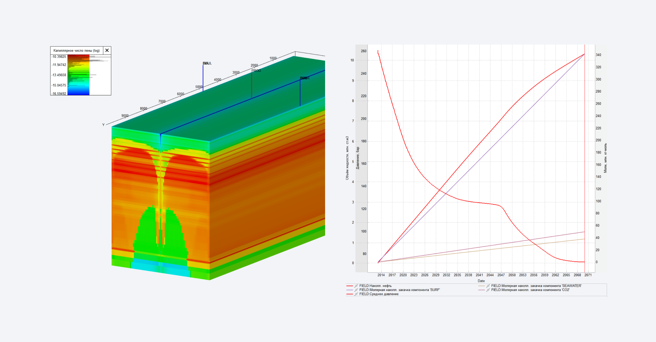Click the rainbow color scale bar in legend

pos(78,75)
